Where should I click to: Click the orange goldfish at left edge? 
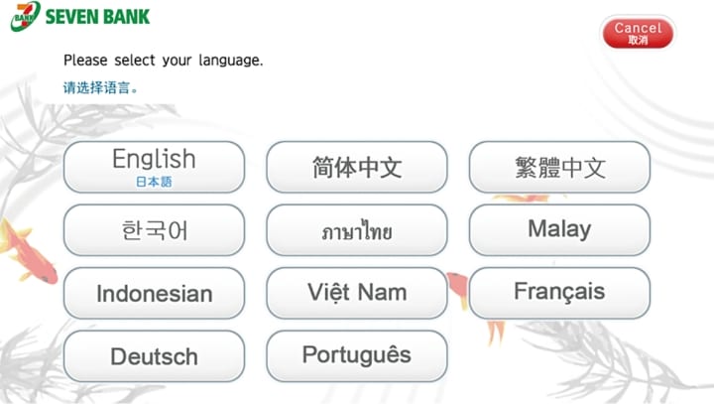tap(28, 252)
